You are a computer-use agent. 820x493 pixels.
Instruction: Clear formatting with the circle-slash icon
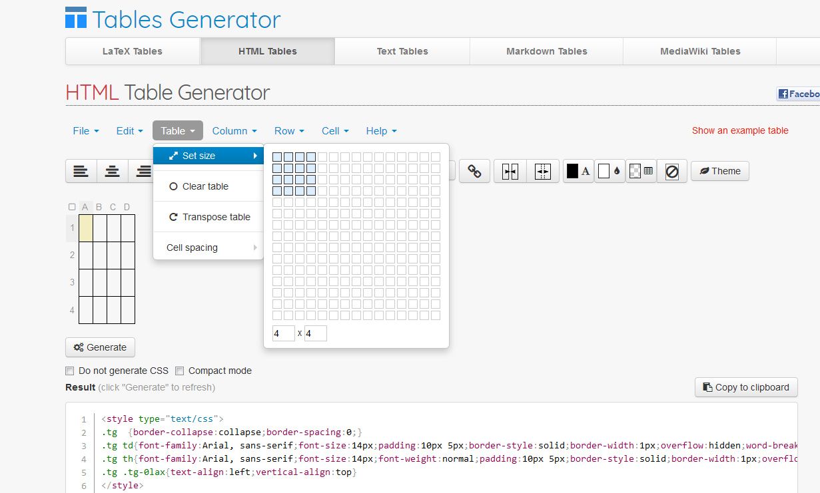pyautogui.click(x=672, y=172)
